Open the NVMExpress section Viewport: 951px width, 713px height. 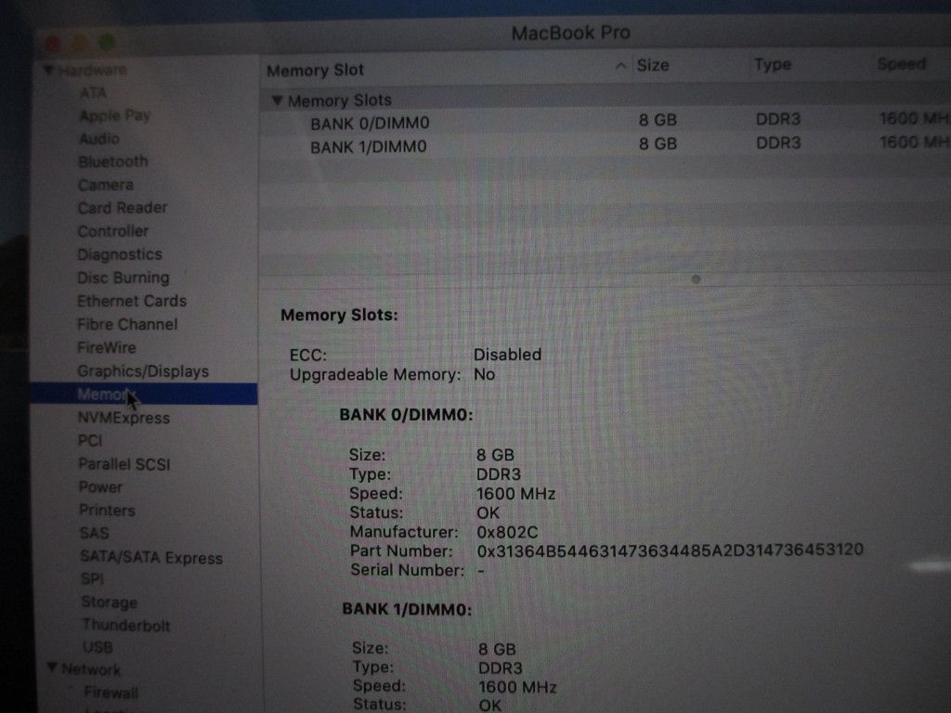[x=124, y=418]
